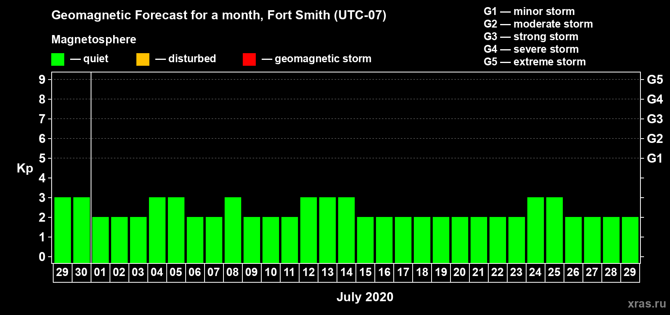Click the date label 24
The width and height of the screenshot is (670, 315).
click(535, 272)
